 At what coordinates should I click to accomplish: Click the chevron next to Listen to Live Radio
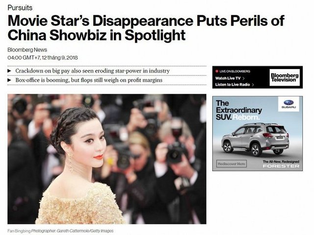(x=253, y=85)
